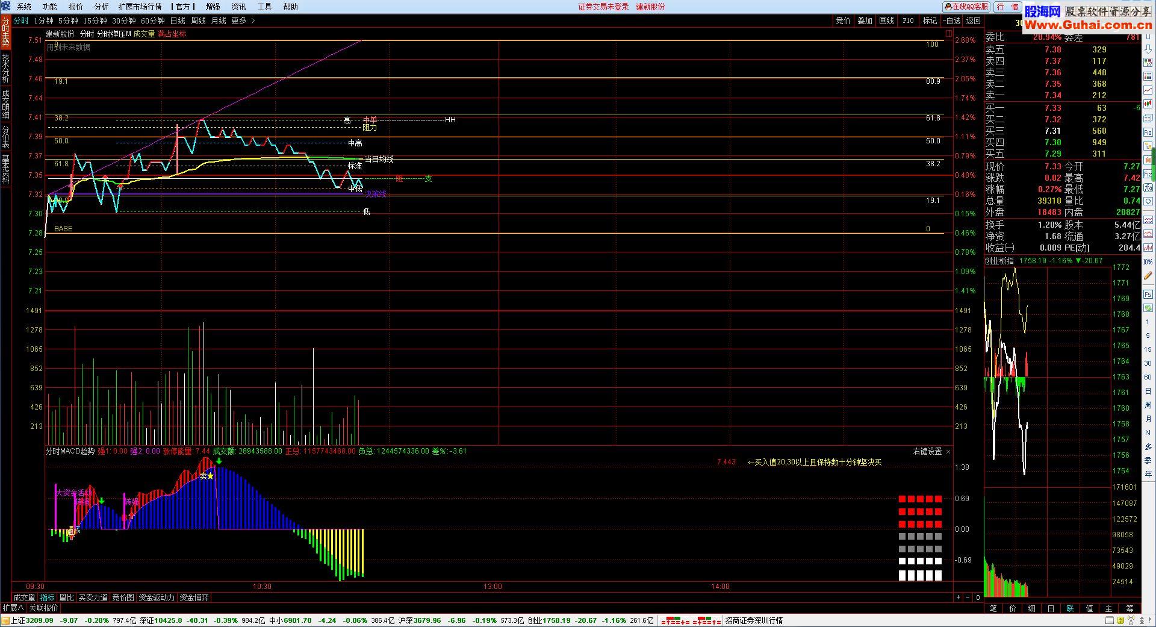The image size is (1156, 627).
Task: Expand the 更多 periods list
Action: 243,20
